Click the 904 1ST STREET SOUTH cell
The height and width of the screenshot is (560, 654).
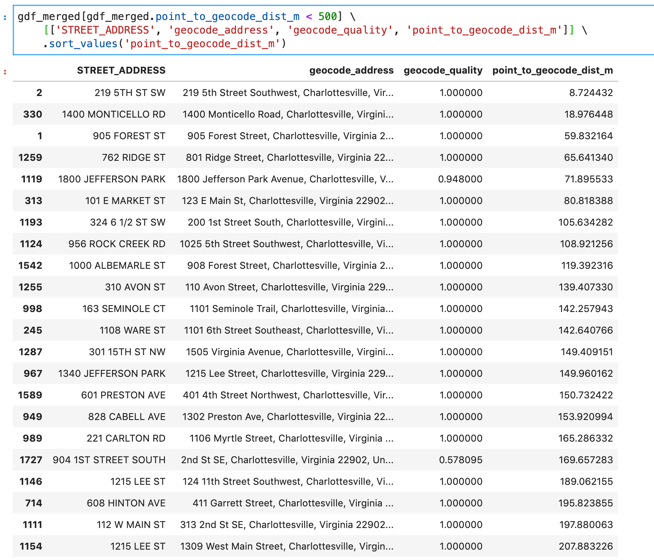pyautogui.click(x=109, y=460)
